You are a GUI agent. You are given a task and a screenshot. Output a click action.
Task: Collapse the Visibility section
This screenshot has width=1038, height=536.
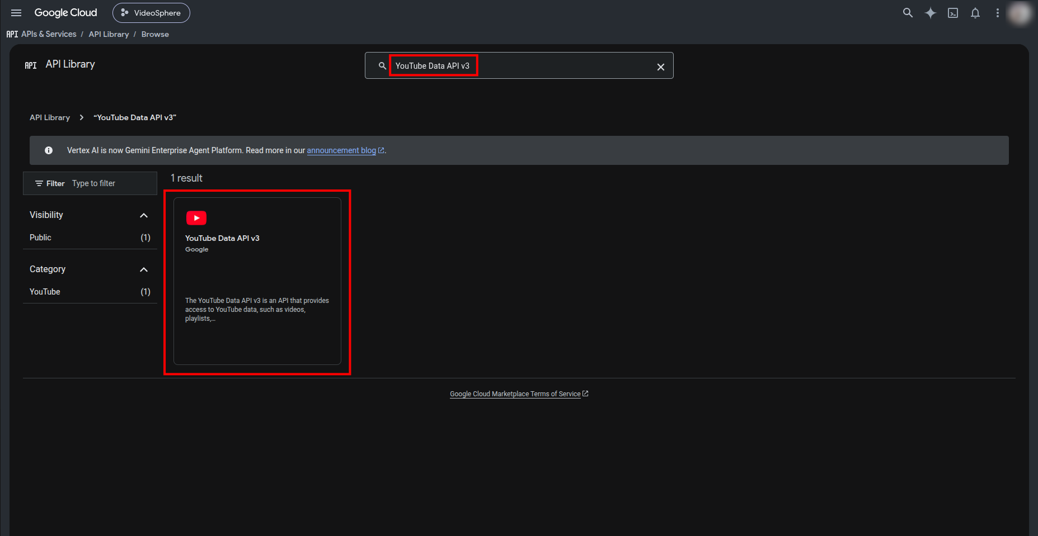tap(144, 215)
